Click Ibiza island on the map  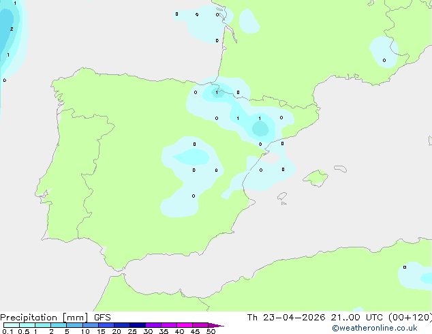tap(282, 196)
